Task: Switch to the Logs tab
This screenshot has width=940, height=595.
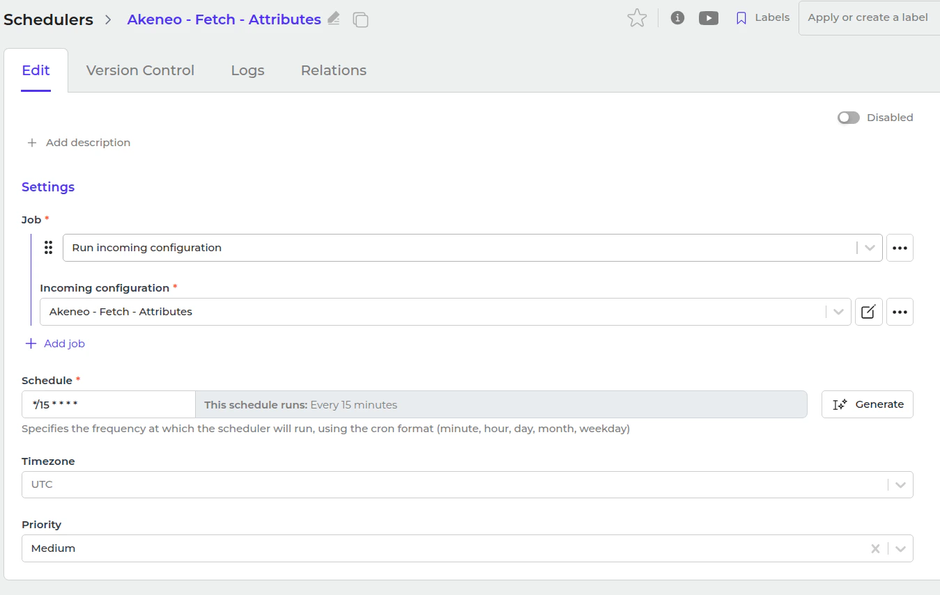Action: pos(248,70)
